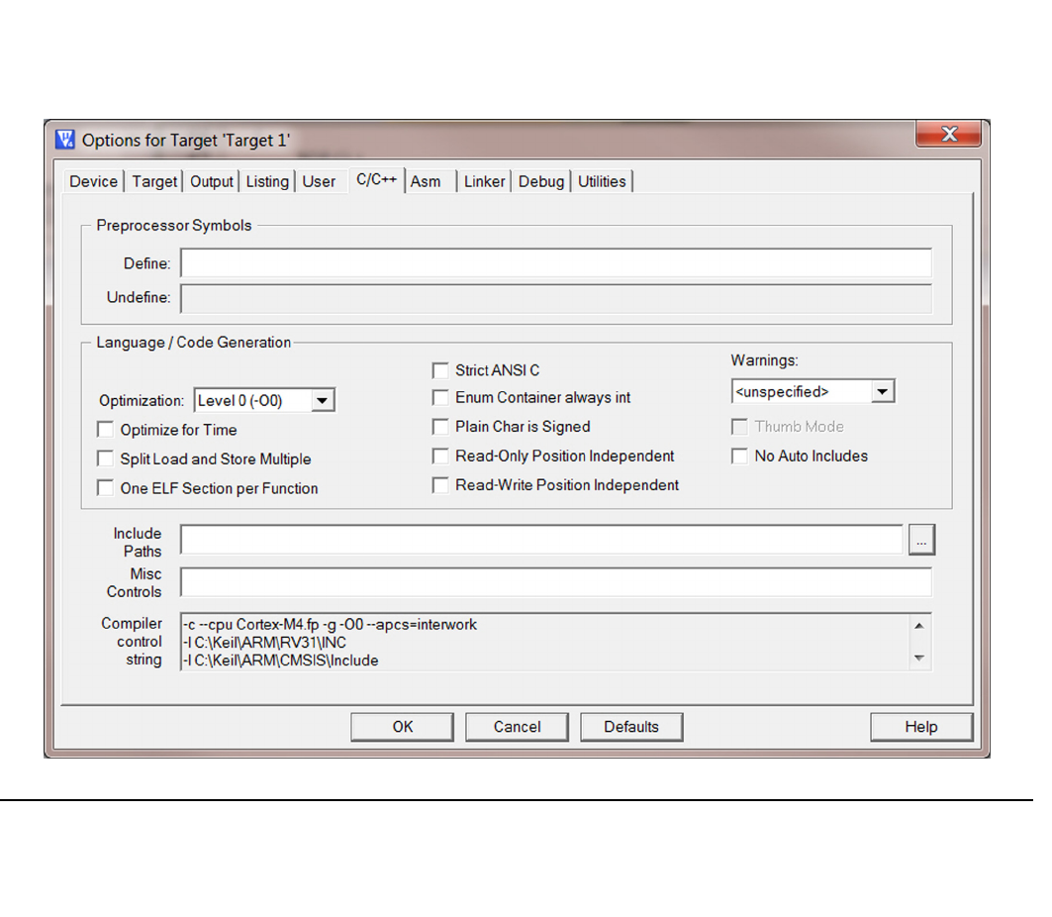Select '-I C:\Keil\ARM\RV31\INC' line

pos(264,643)
